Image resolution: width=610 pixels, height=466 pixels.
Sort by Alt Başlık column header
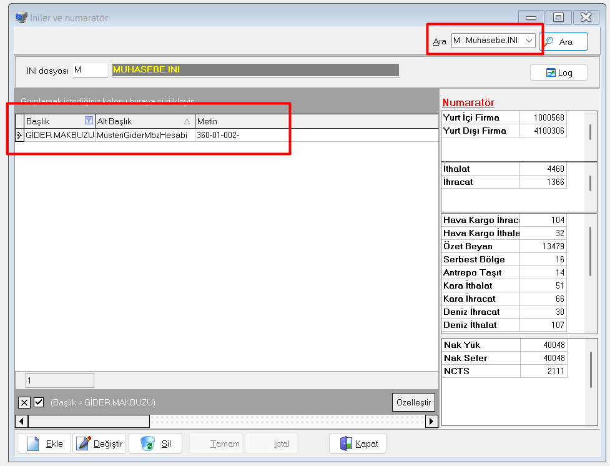pos(144,121)
